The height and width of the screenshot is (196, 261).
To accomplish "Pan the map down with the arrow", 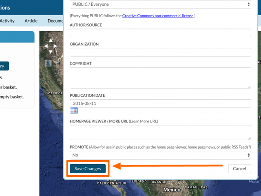I will [x=51, y=51].
